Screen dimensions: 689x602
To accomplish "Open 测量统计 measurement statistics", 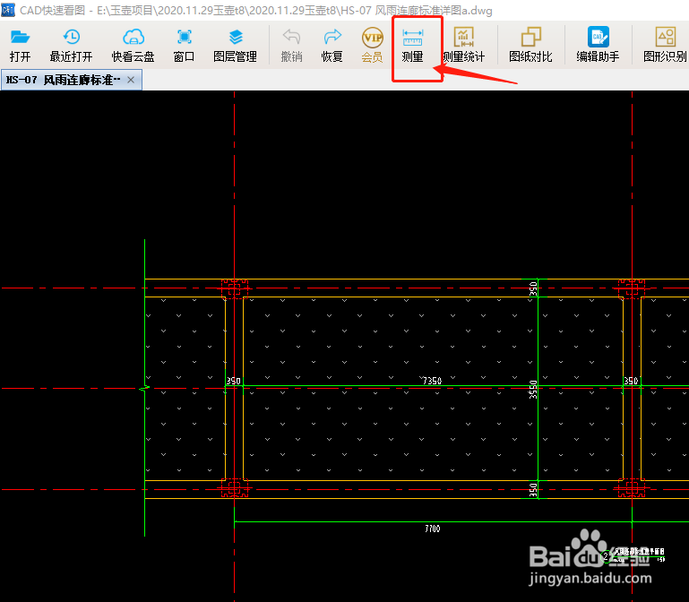I will click(463, 46).
